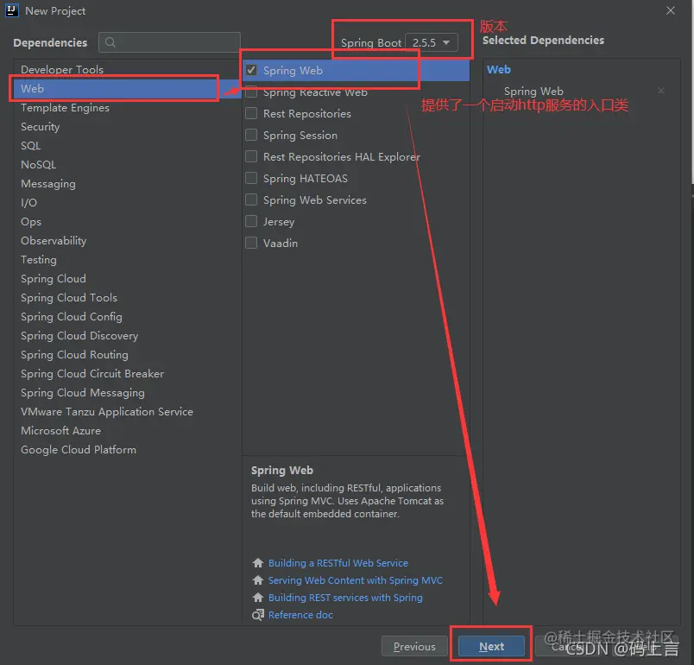The width and height of the screenshot is (694, 665).
Task: Click the Reference doc icon
Action: point(257,615)
